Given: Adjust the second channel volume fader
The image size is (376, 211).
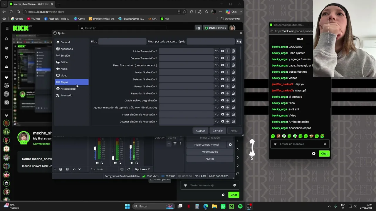Looking at the screenshot, I should pos(113,158).
